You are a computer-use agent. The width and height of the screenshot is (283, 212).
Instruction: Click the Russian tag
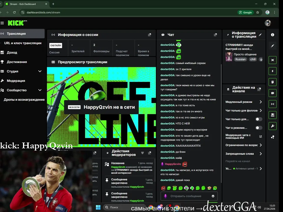(241, 59)
